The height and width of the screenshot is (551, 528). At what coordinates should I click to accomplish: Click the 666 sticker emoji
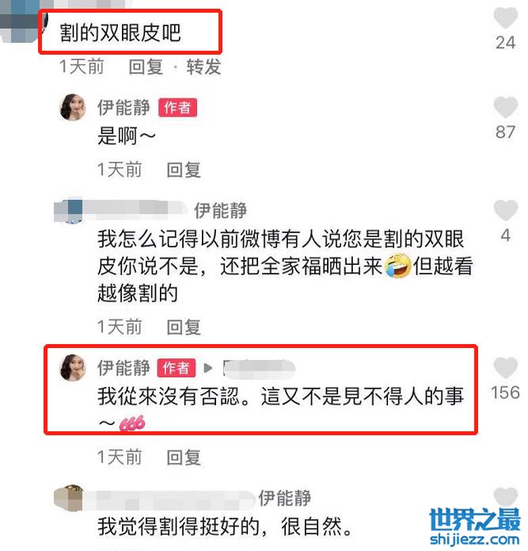[132, 423]
